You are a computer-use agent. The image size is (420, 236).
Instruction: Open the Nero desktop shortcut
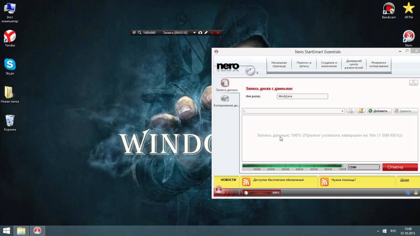pyautogui.click(x=409, y=39)
